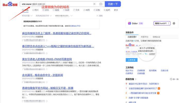180x103 pixels.
Task: Click the Baidu logo
Action: [x=10, y=4]
